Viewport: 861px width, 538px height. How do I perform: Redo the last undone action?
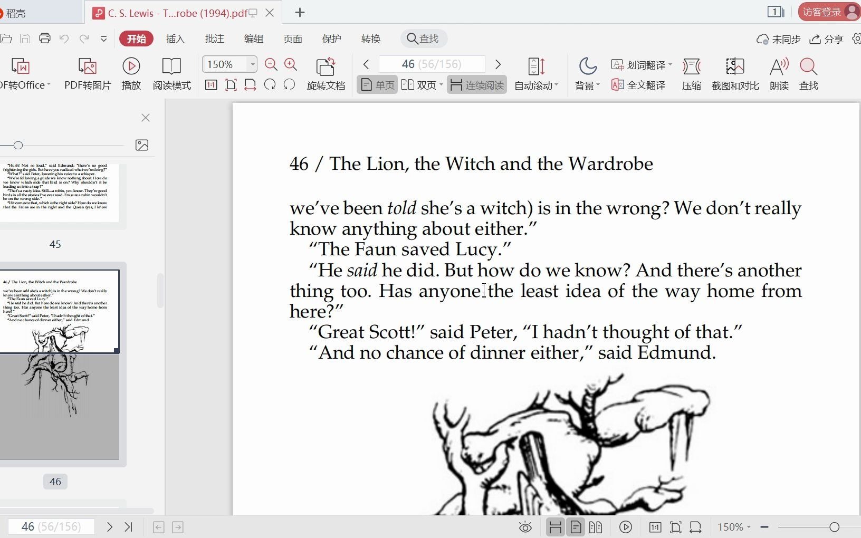pyautogui.click(x=84, y=39)
